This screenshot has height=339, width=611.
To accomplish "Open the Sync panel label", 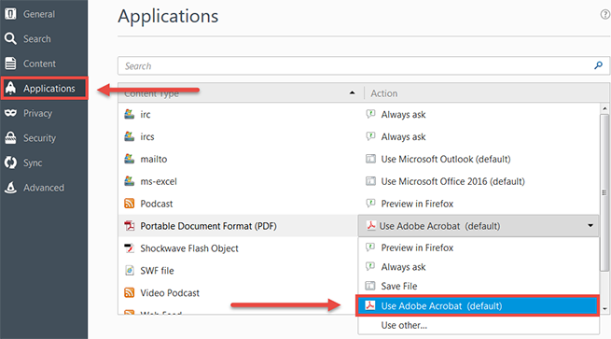I will pos(33,162).
